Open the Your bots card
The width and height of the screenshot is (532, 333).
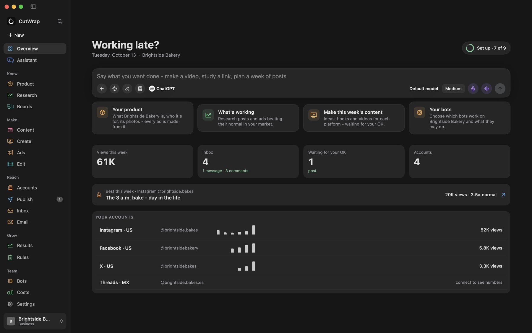click(459, 118)
